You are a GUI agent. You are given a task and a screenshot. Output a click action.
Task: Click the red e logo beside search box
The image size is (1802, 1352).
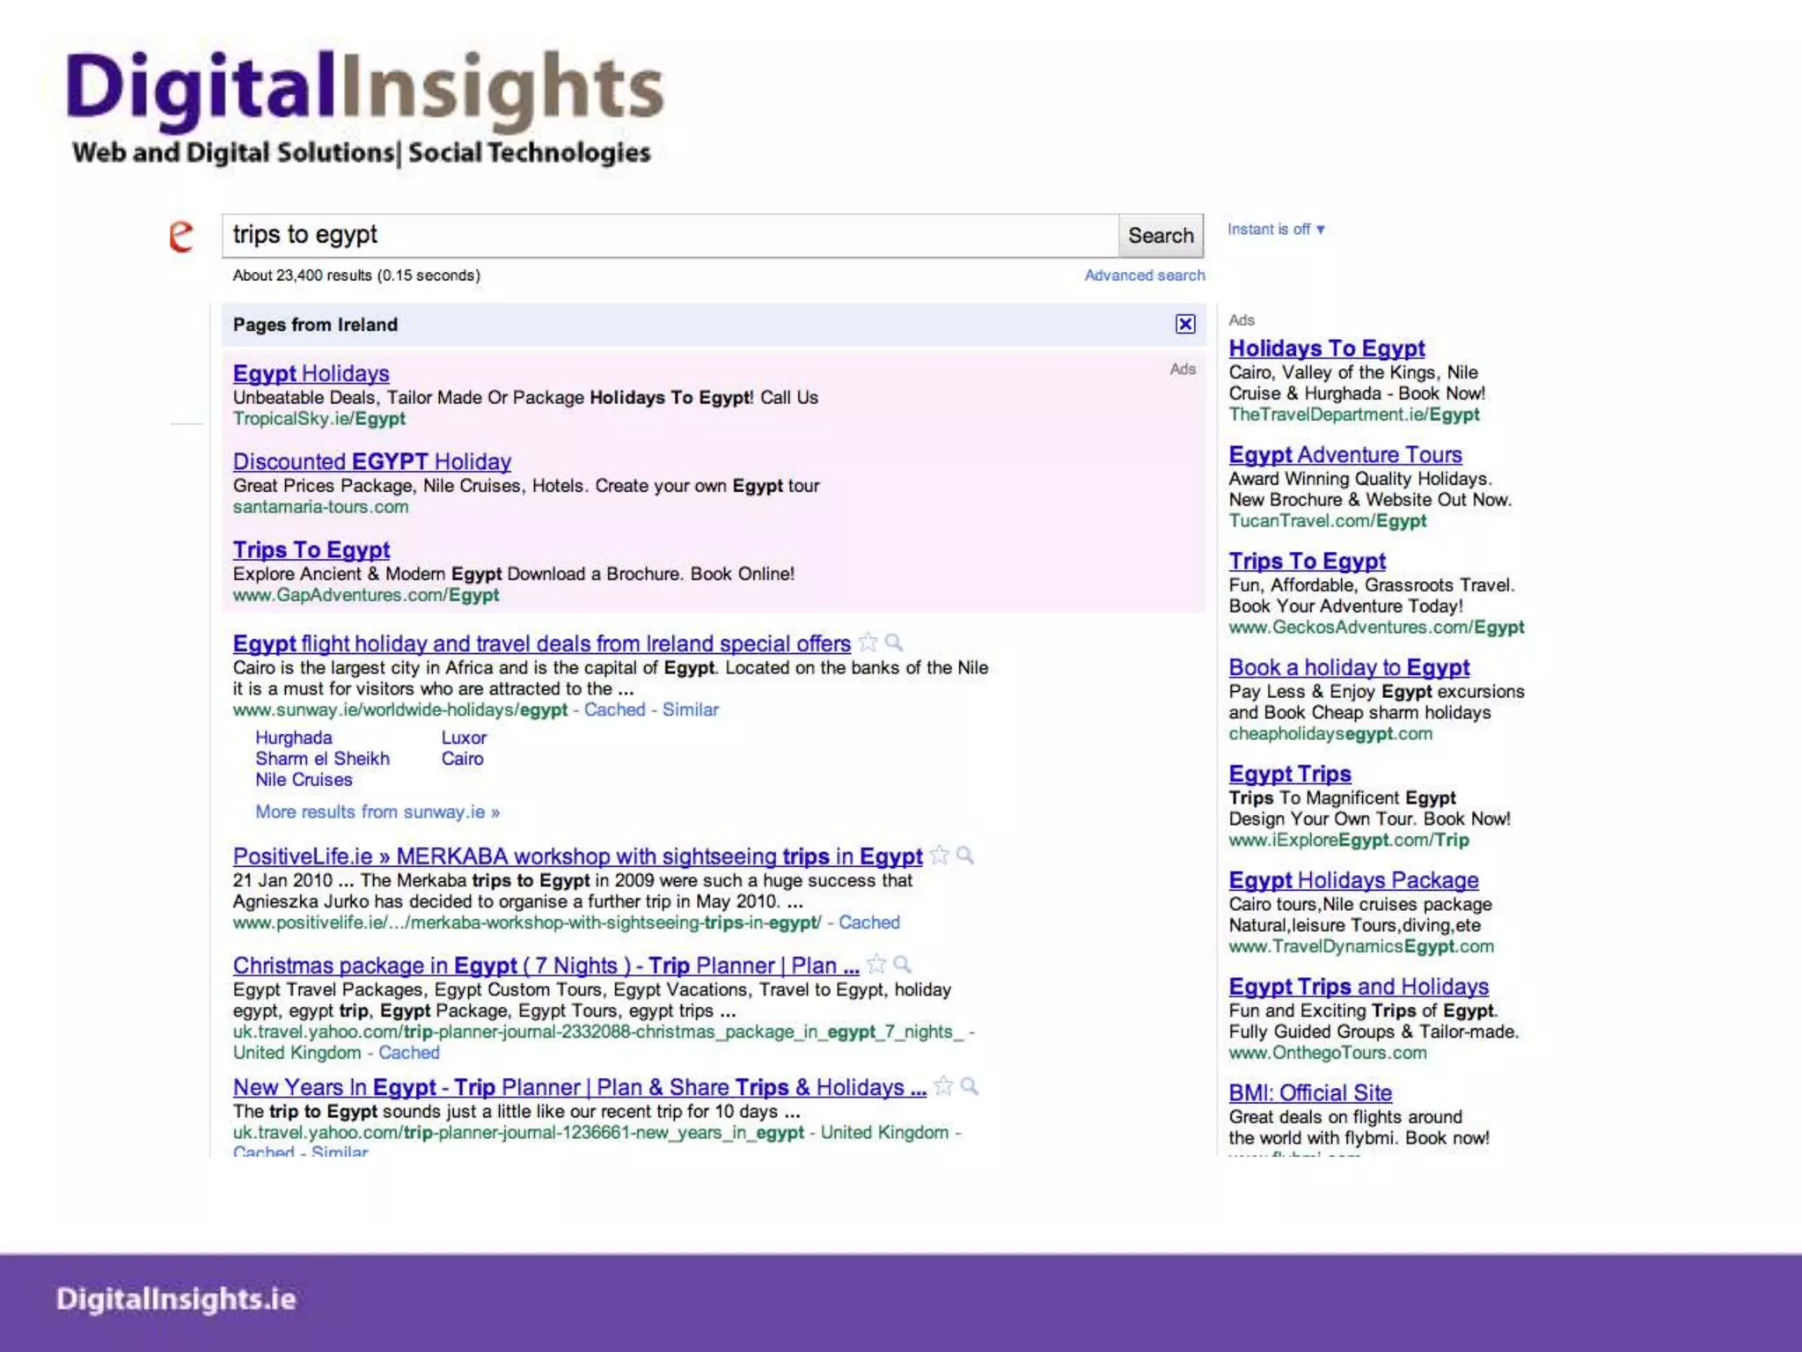point(181,236)
